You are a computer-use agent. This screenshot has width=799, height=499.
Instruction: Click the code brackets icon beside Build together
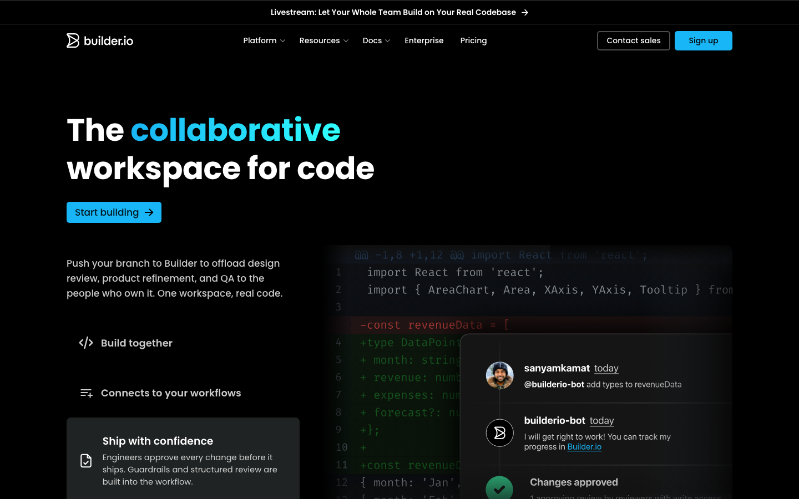tap(86, 343)
